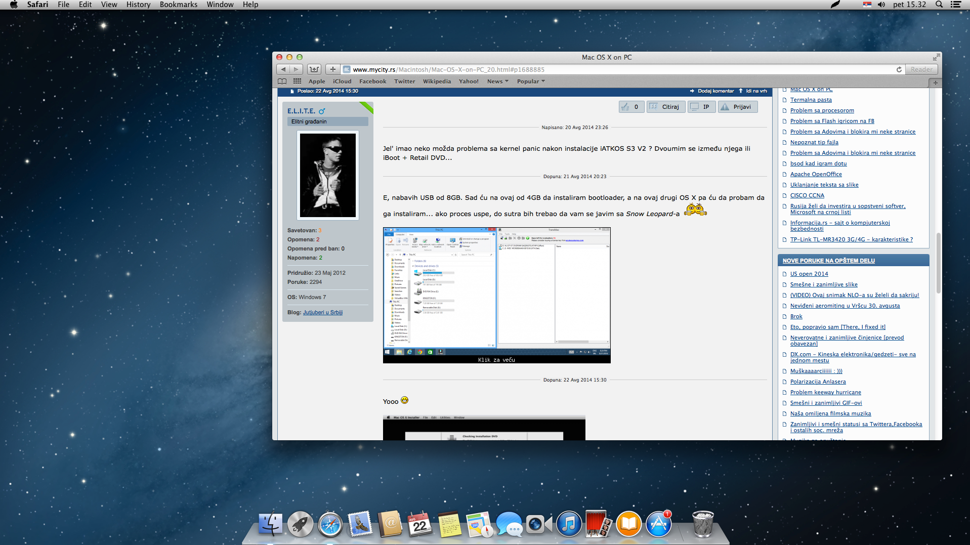Open a new tab with the plus button

pyautogui.click(x=935, y=82)
